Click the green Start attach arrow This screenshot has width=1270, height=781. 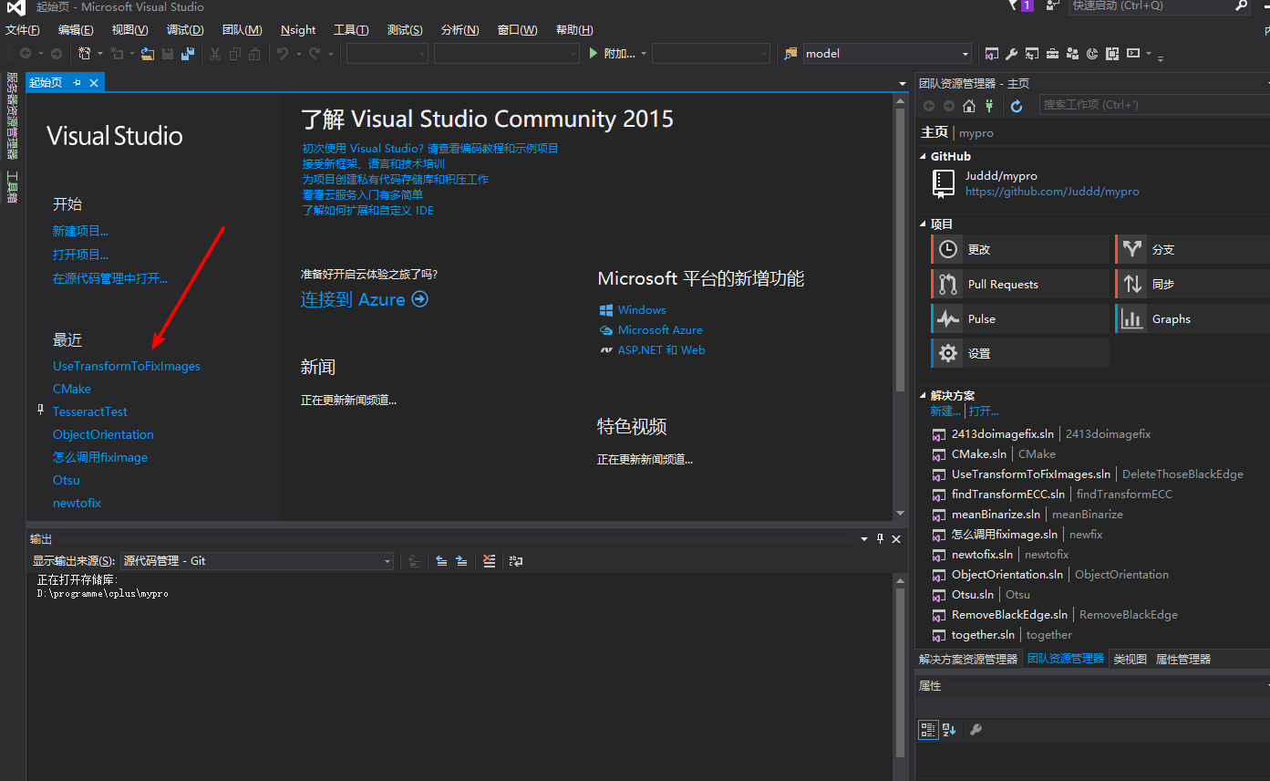point(594,54)
